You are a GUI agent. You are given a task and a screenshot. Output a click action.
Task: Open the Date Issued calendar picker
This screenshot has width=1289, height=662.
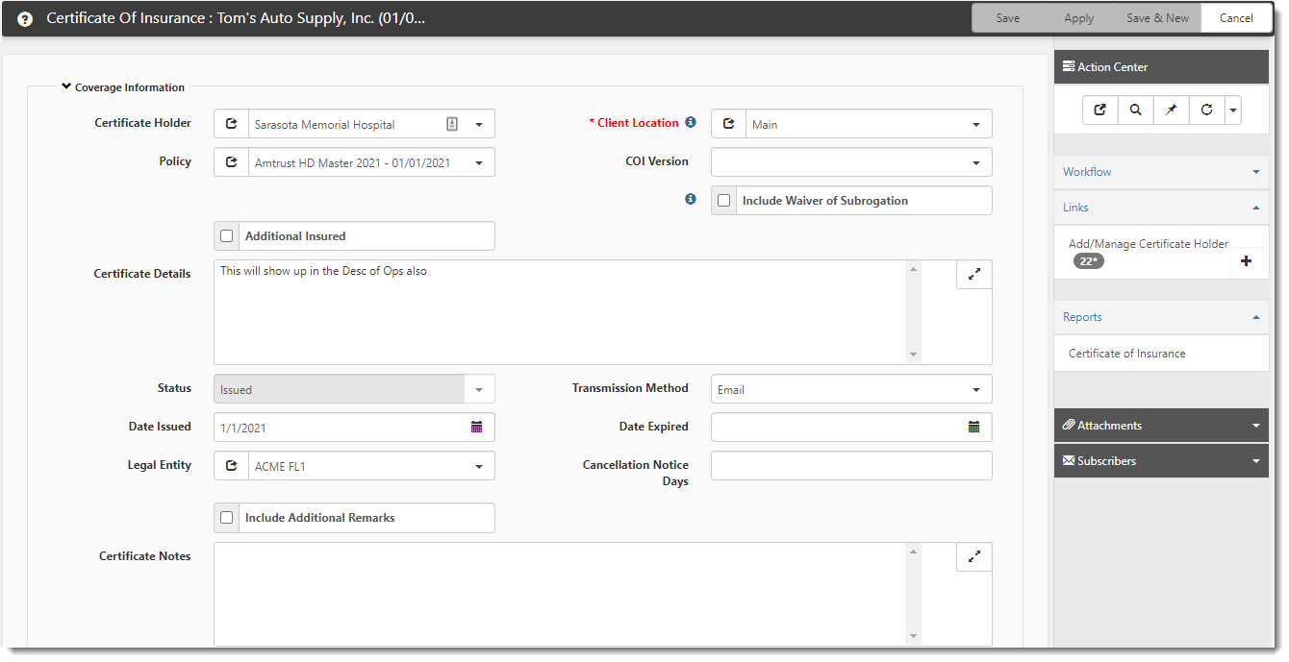pos(476,428)
